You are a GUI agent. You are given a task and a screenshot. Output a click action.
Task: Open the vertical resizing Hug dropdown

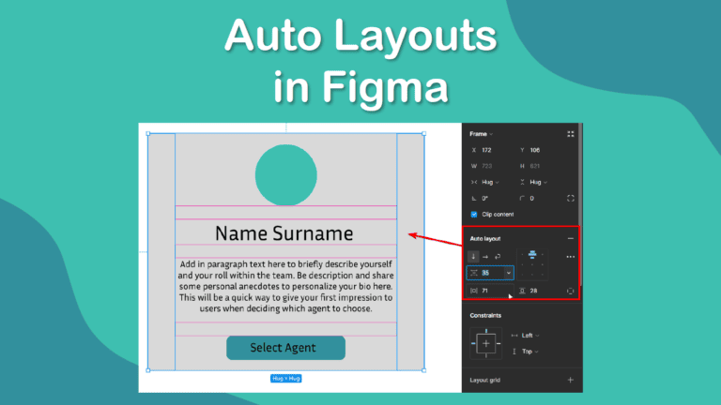(x=539, y=182)
